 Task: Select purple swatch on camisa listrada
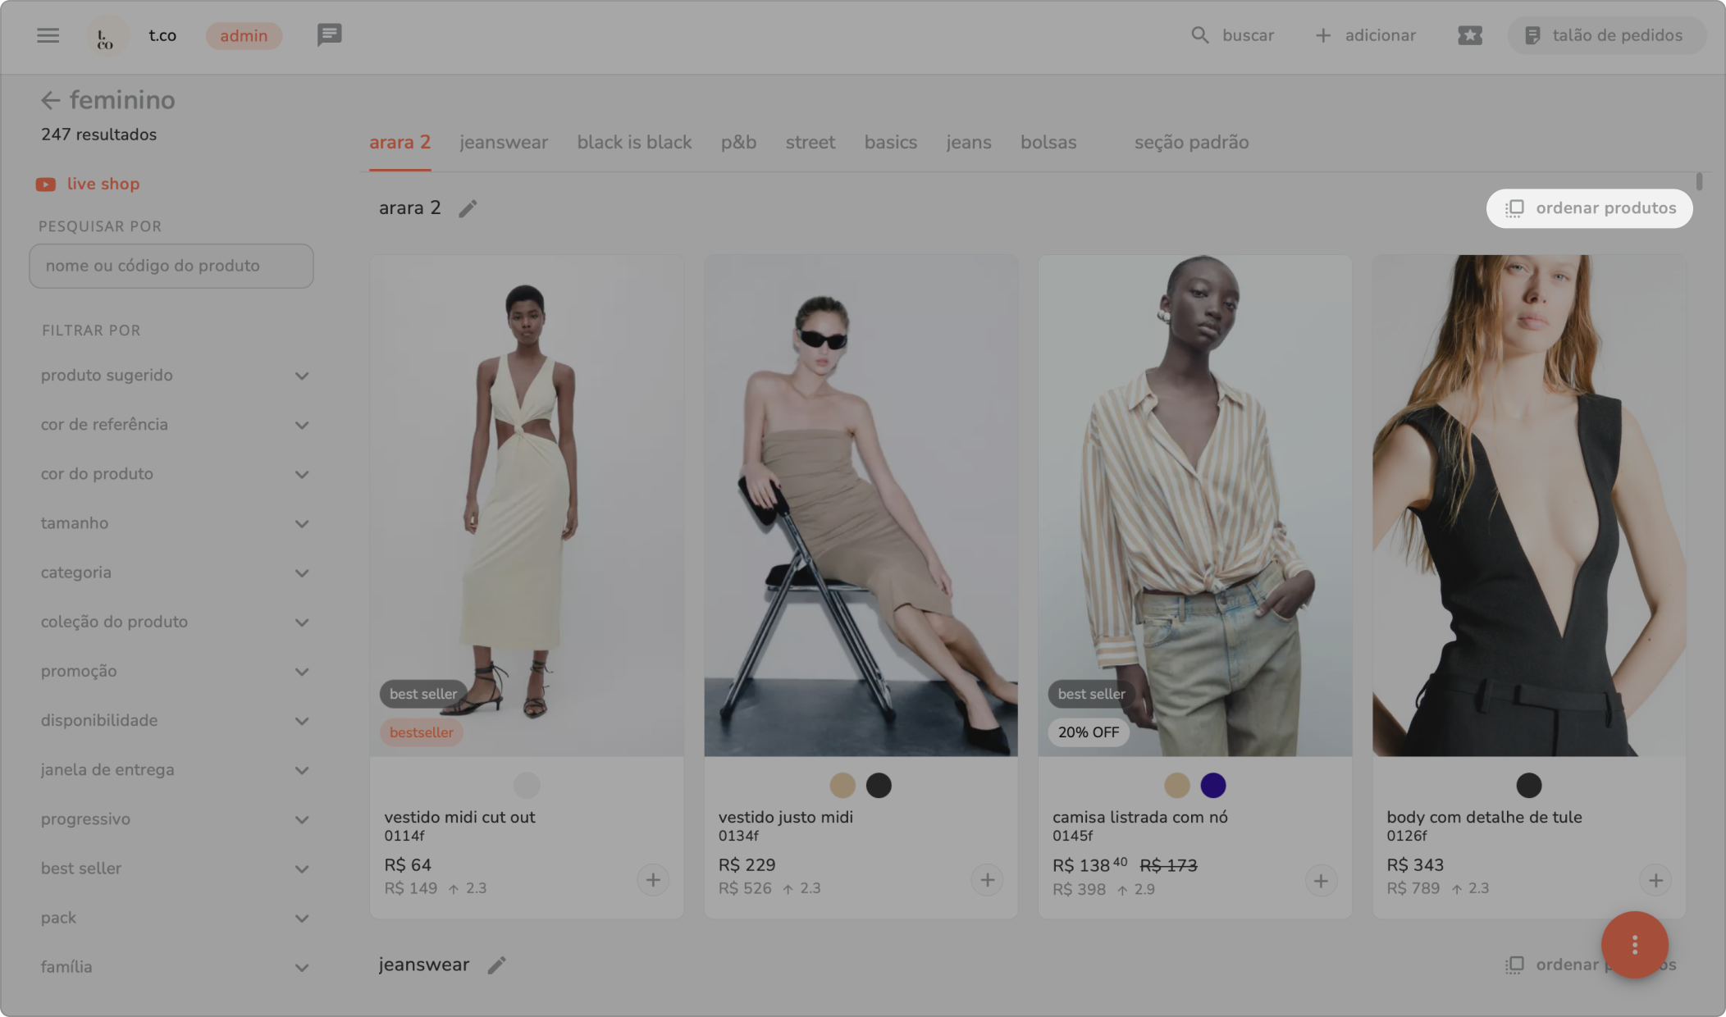click(x=1212, y=786)
